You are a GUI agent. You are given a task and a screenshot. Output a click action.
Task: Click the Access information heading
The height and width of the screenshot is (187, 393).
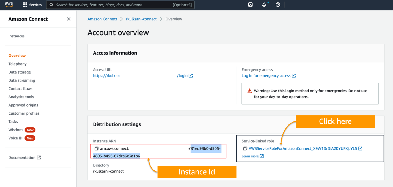[115, 53]
